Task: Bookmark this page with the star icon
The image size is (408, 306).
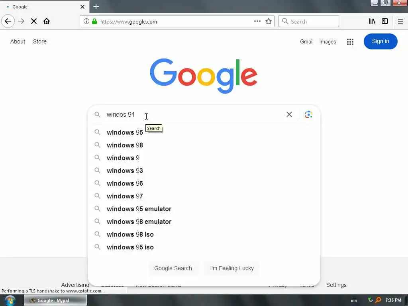Action: coord(269,22)
